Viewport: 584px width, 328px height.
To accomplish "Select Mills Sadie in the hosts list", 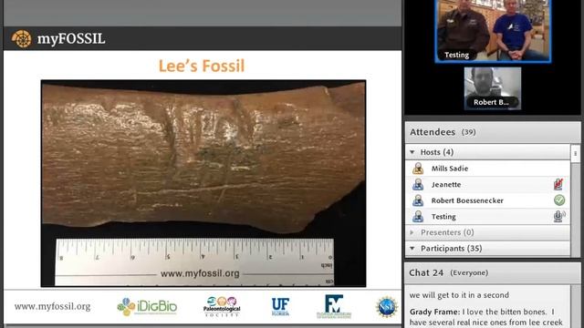I will tap(487, 169).
